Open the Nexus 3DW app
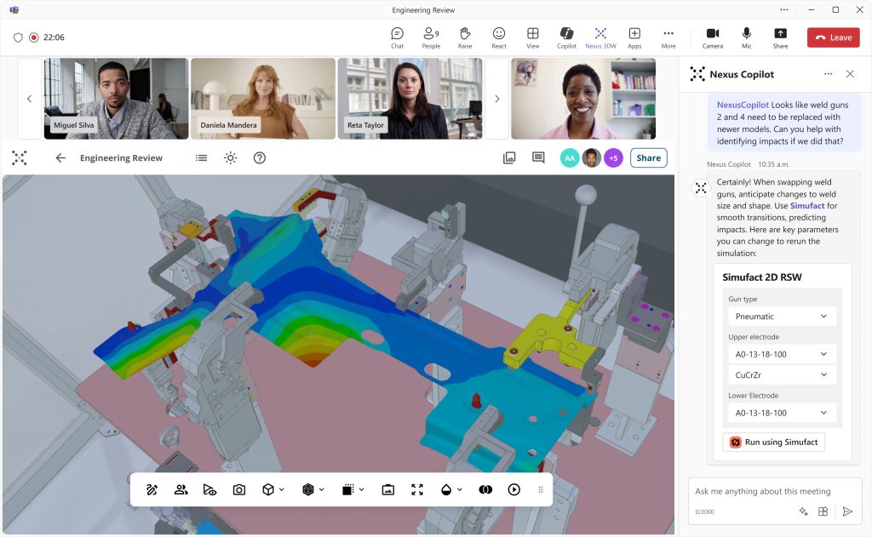 point(601,37)
